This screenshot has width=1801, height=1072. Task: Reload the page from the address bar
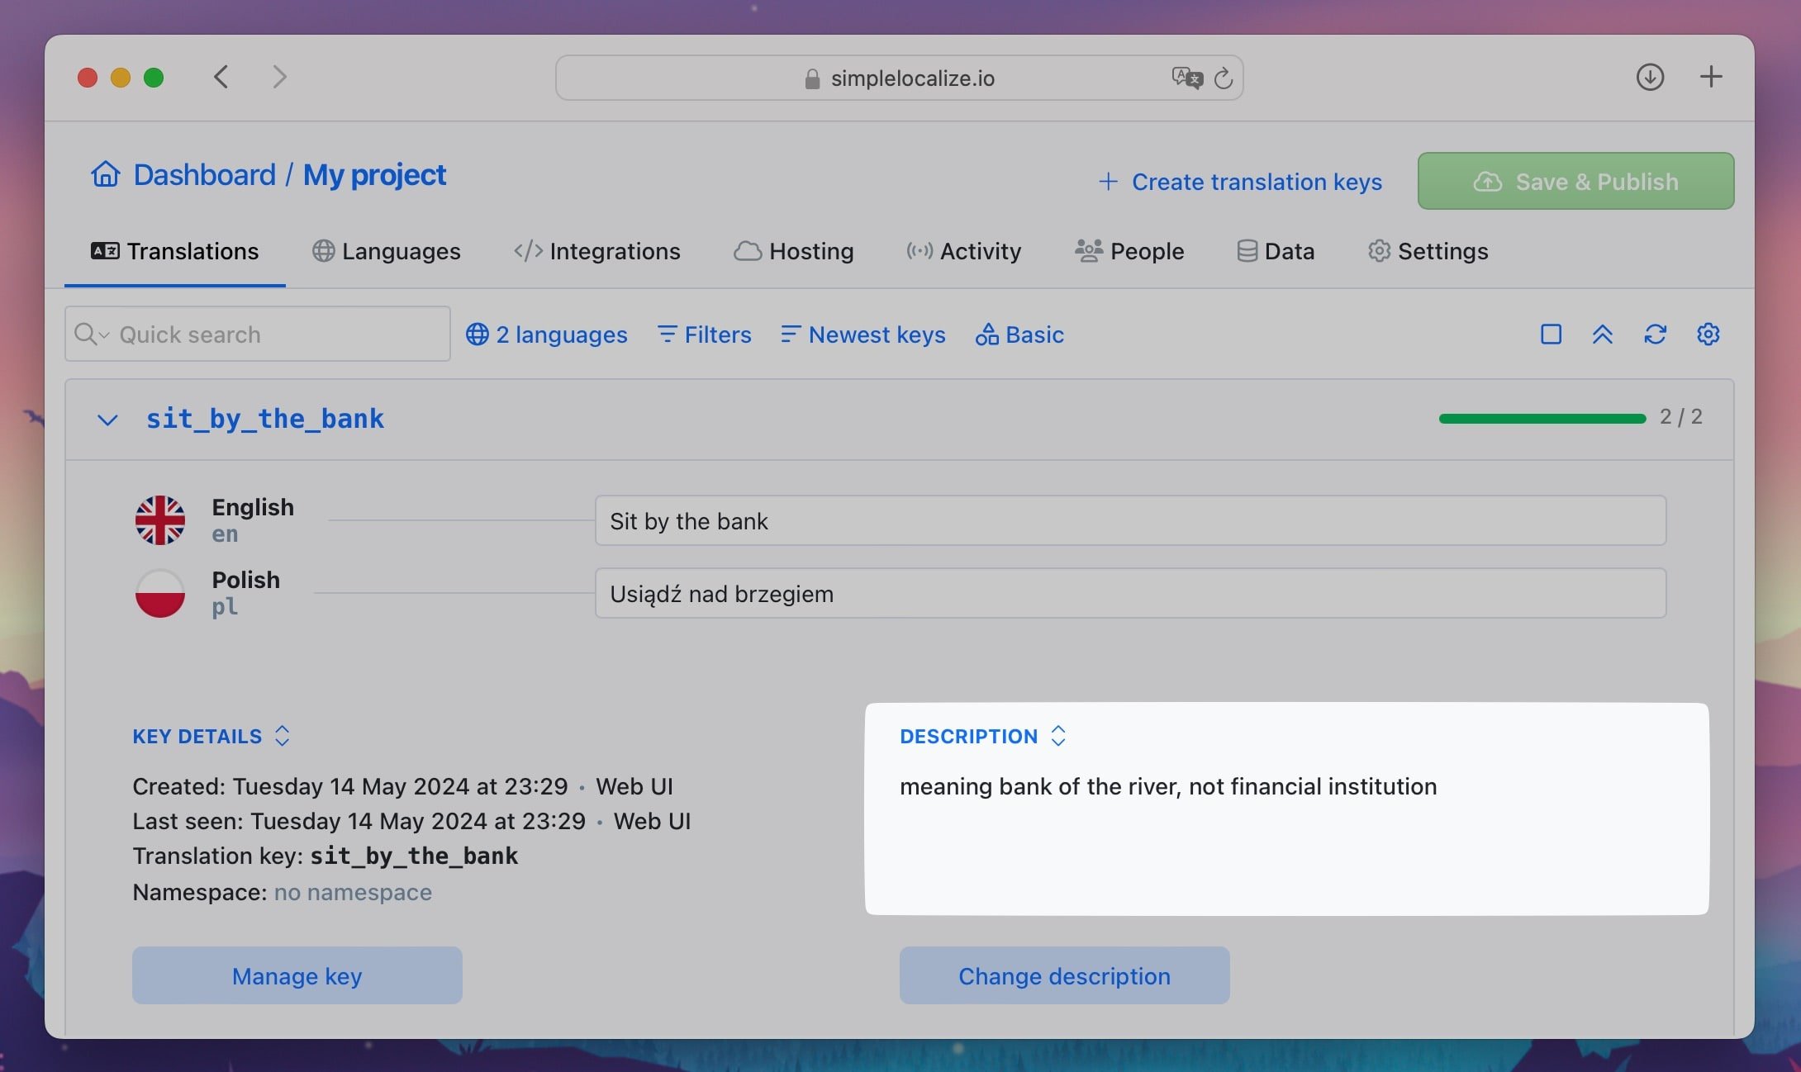click(1224, 78)
